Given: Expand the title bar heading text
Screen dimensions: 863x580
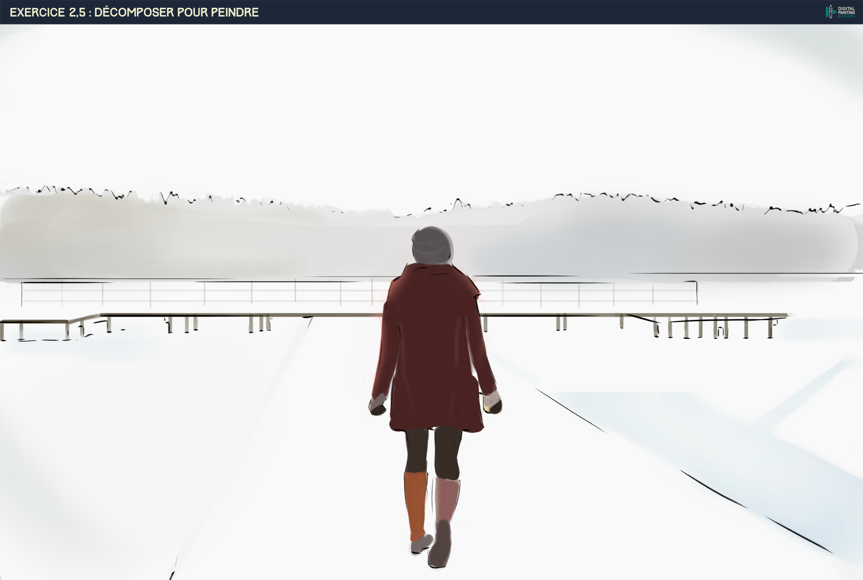Looking at the screenshot, I should pos(133,11).
